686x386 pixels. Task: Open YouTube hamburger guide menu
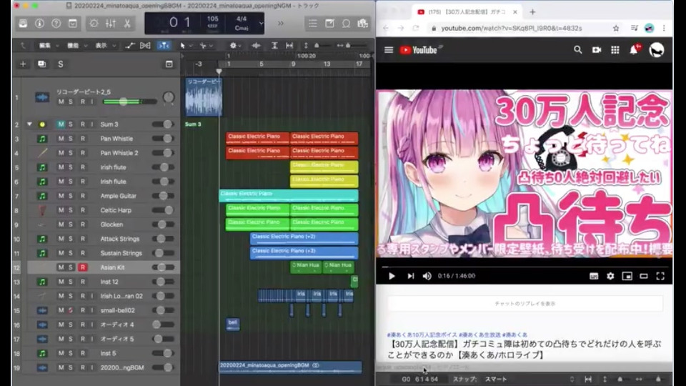[x=389, y=50]
